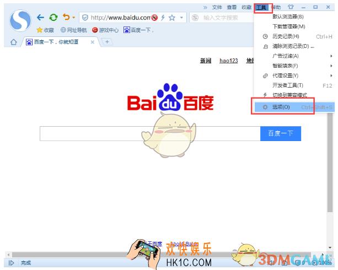
Task: Open the 百度一下 bookmark
Action: click(x=139, y=30)
